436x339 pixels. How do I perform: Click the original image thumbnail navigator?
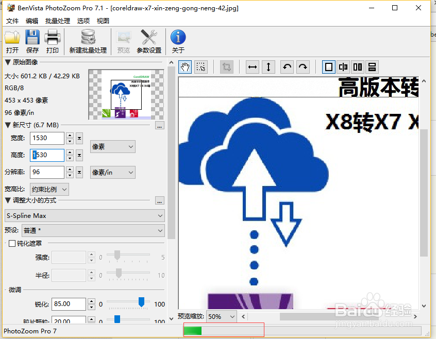click(x=126, y=94)
